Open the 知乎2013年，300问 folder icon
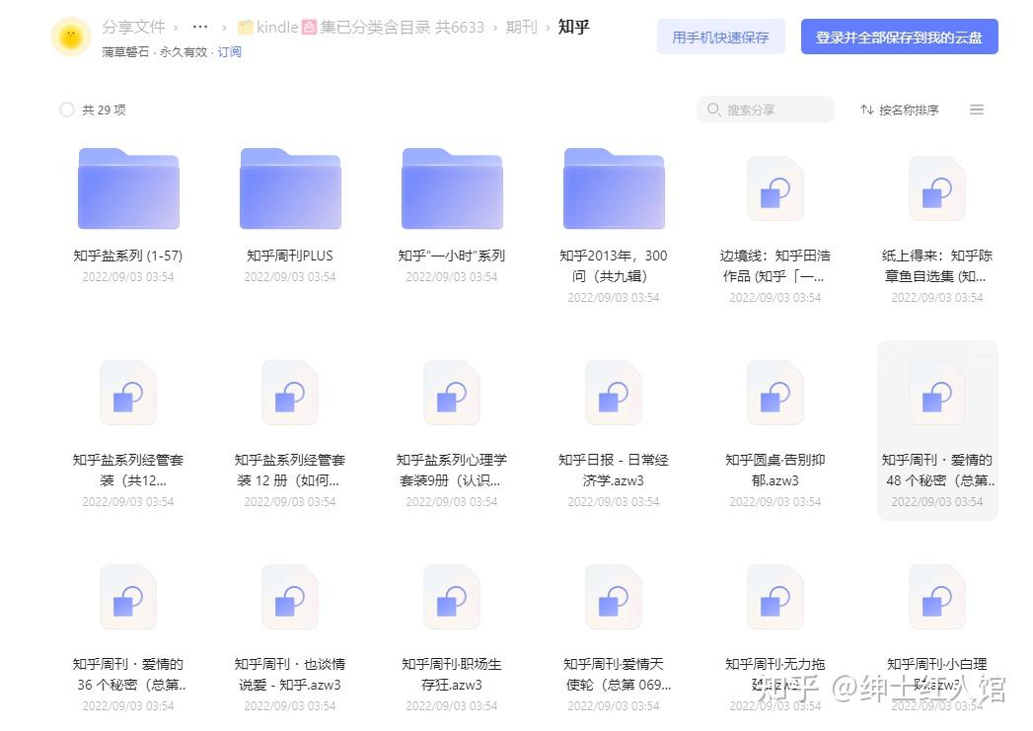1033x731 pixels. [x=614, y=188]
